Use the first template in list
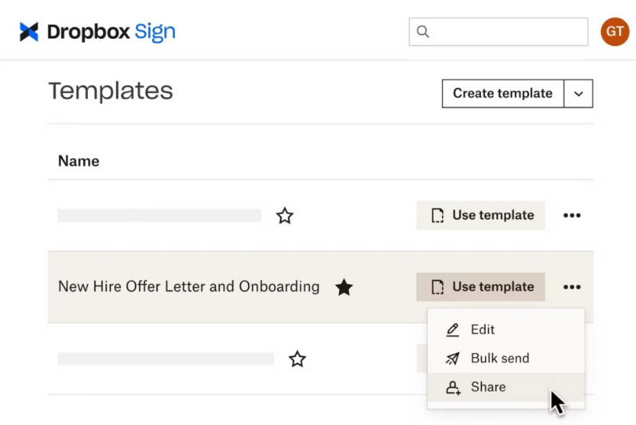This screenshot has height=425, width=636. click(x=481, y=216)
